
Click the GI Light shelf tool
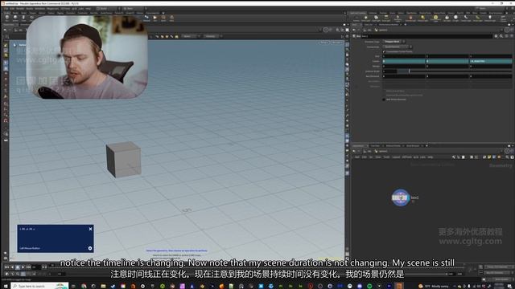pos(456,18)
